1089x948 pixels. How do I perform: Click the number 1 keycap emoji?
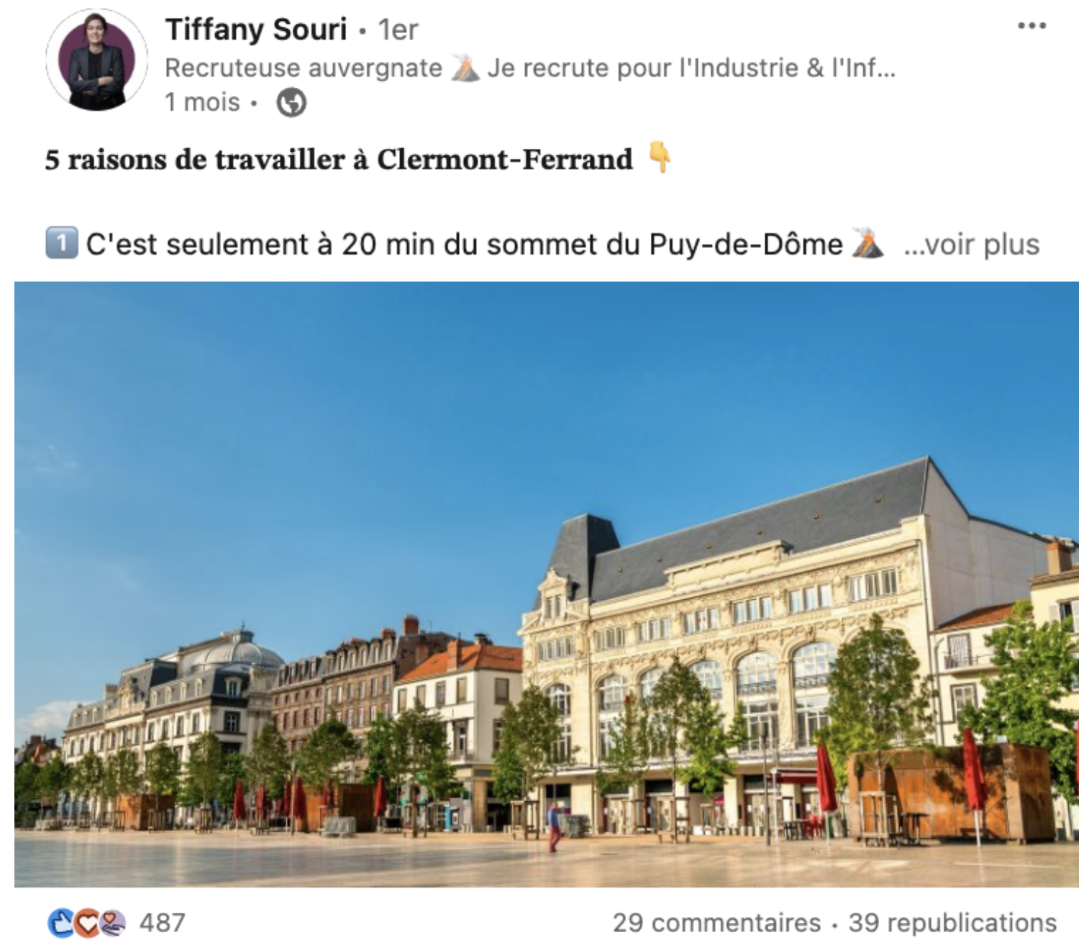click(x=61, y=243)
